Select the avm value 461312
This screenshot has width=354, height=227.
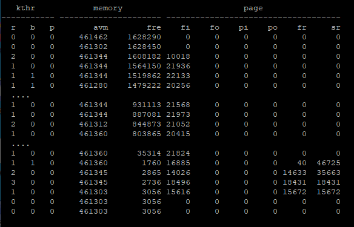pyautogui.click(x=93, y=125)
